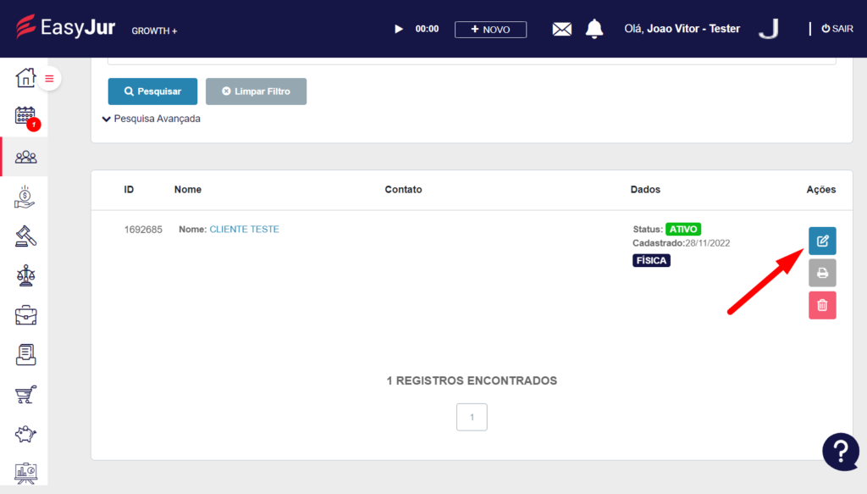Open the piggy bank sidebar icon
867x494 pixels.
tap(25, 434)
